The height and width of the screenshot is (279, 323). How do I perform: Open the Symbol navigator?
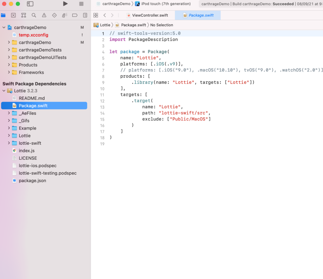click(24, 15)
